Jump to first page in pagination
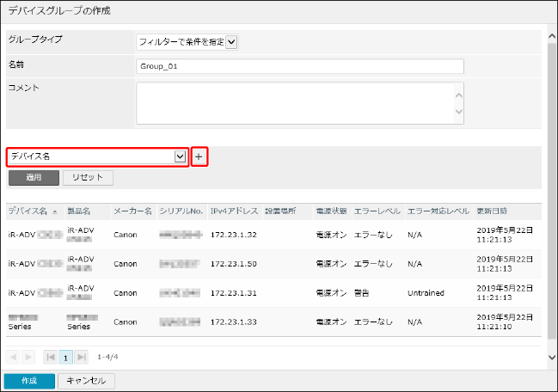558x392 pixels. click(x=51, y=357)
